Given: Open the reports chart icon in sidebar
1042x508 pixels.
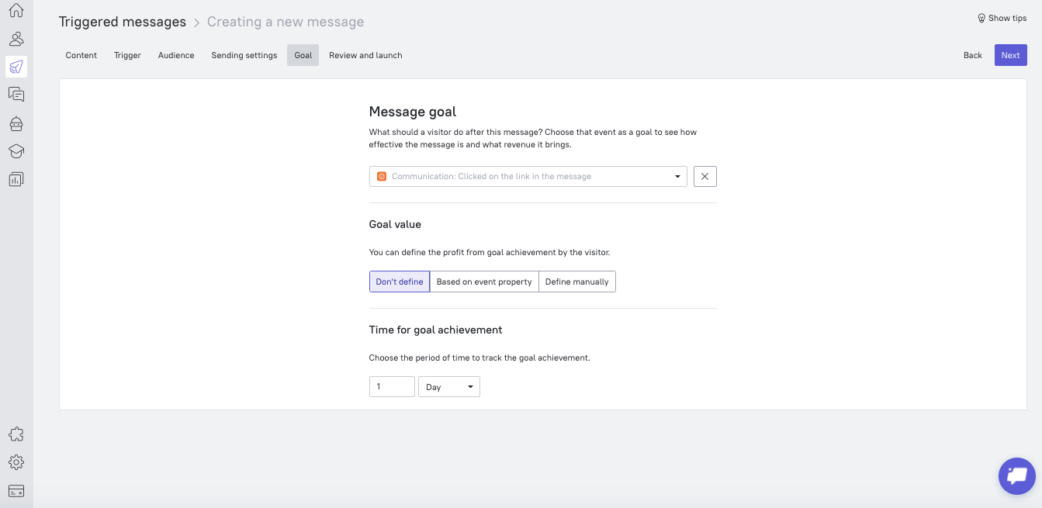Looking at the screenshot, I should [x=16, y=178].
